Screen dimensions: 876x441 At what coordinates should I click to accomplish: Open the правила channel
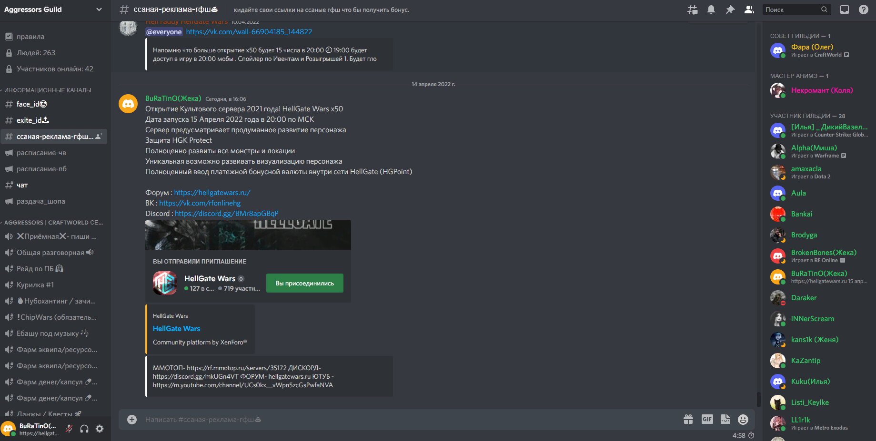pyautogui.click(x=53, y=37)
